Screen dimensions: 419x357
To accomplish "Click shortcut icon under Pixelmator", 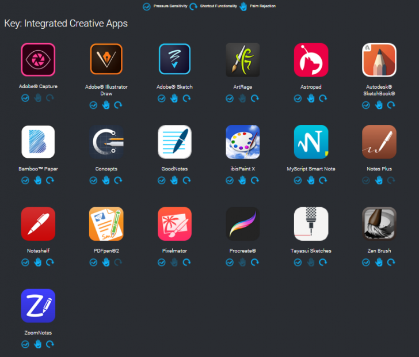I will (186, 263).
